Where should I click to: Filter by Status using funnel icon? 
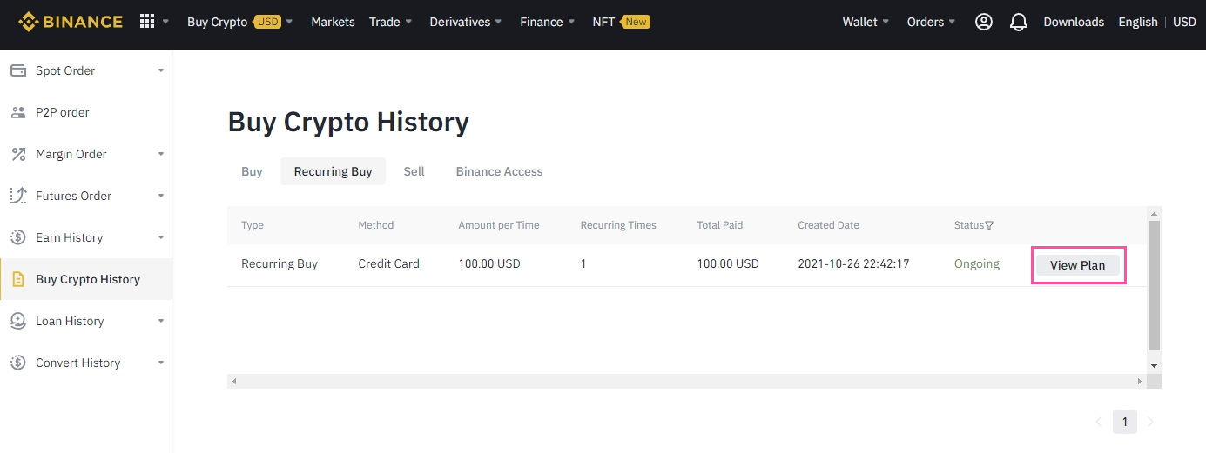pyautogui.click(x=989, y=225)
